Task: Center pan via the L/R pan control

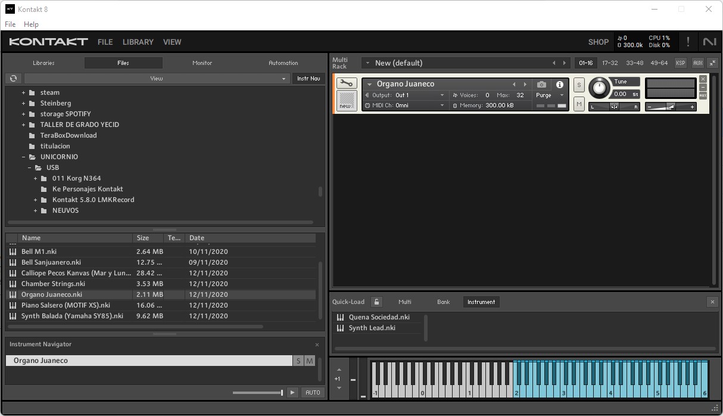Action: (x=614, y=107)
